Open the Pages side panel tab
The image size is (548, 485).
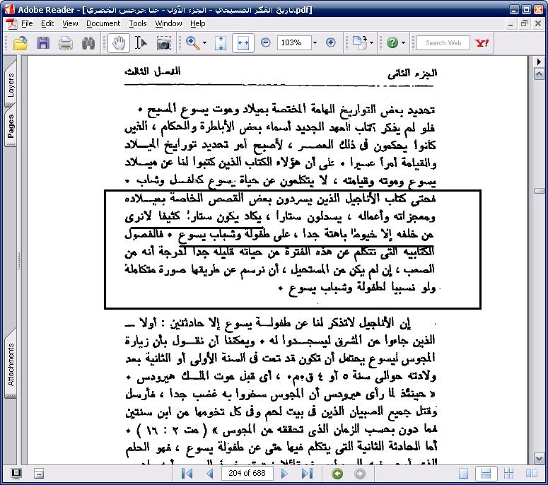point(11,126)
